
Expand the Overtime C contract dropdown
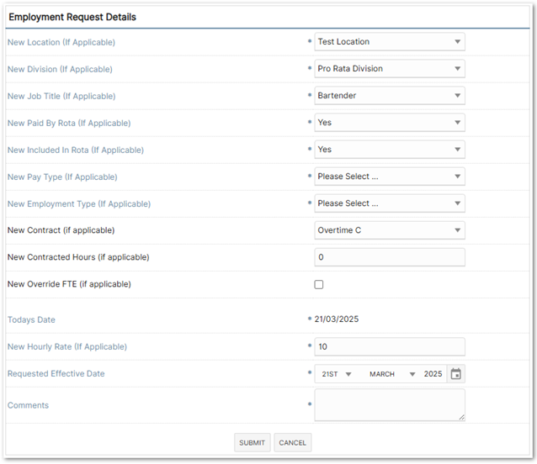click(x=390, y=230)
